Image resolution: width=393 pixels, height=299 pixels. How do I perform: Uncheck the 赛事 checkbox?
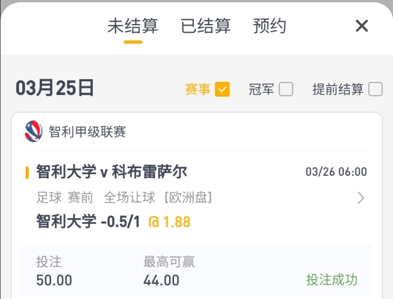tap(222, 89)
